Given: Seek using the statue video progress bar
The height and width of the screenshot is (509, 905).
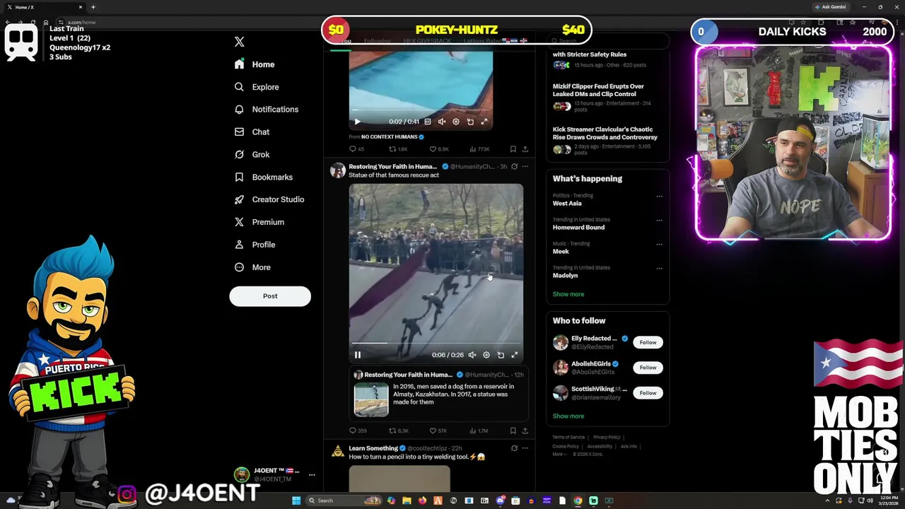Looking at the screenshot, I should 436,344.
